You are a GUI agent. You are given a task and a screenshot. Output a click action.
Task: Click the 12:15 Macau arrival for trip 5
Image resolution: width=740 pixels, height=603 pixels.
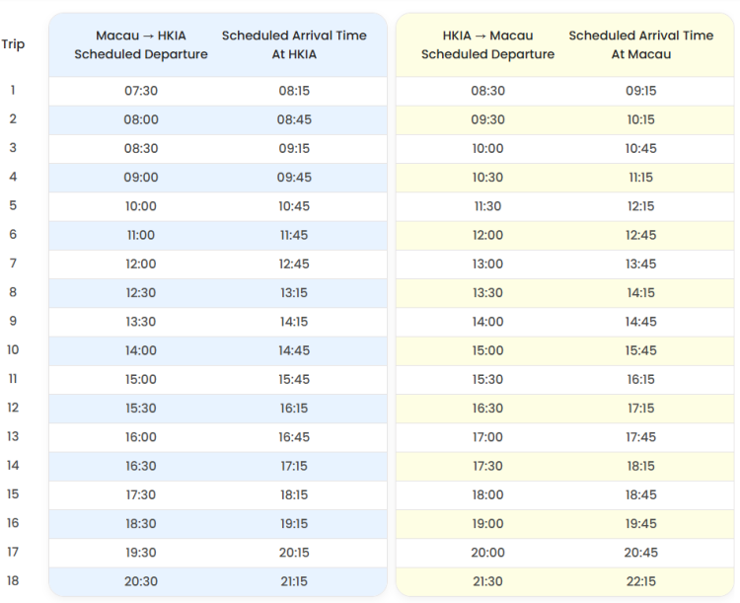tap(641, 206)
